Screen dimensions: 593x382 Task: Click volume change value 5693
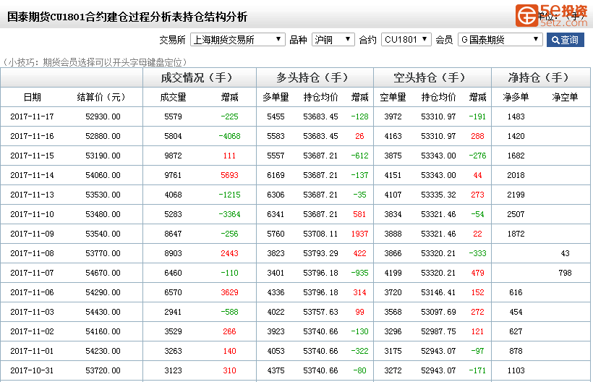(x=229, y=175)
